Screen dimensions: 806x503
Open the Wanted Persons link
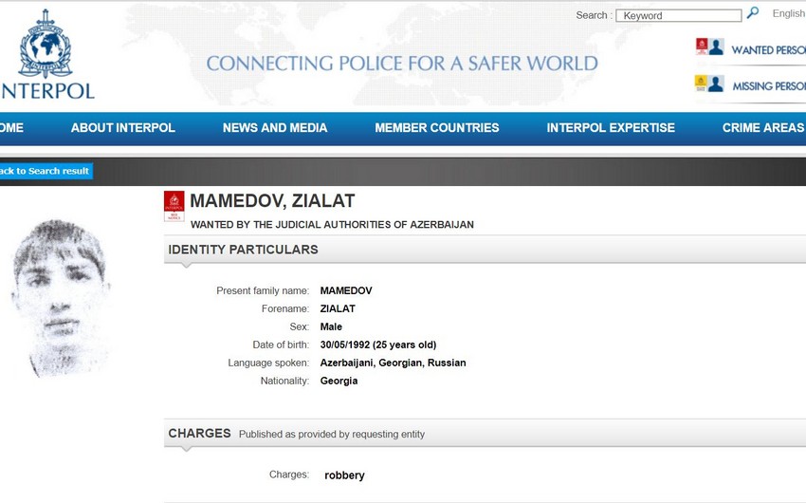click(x=768, y=50)
